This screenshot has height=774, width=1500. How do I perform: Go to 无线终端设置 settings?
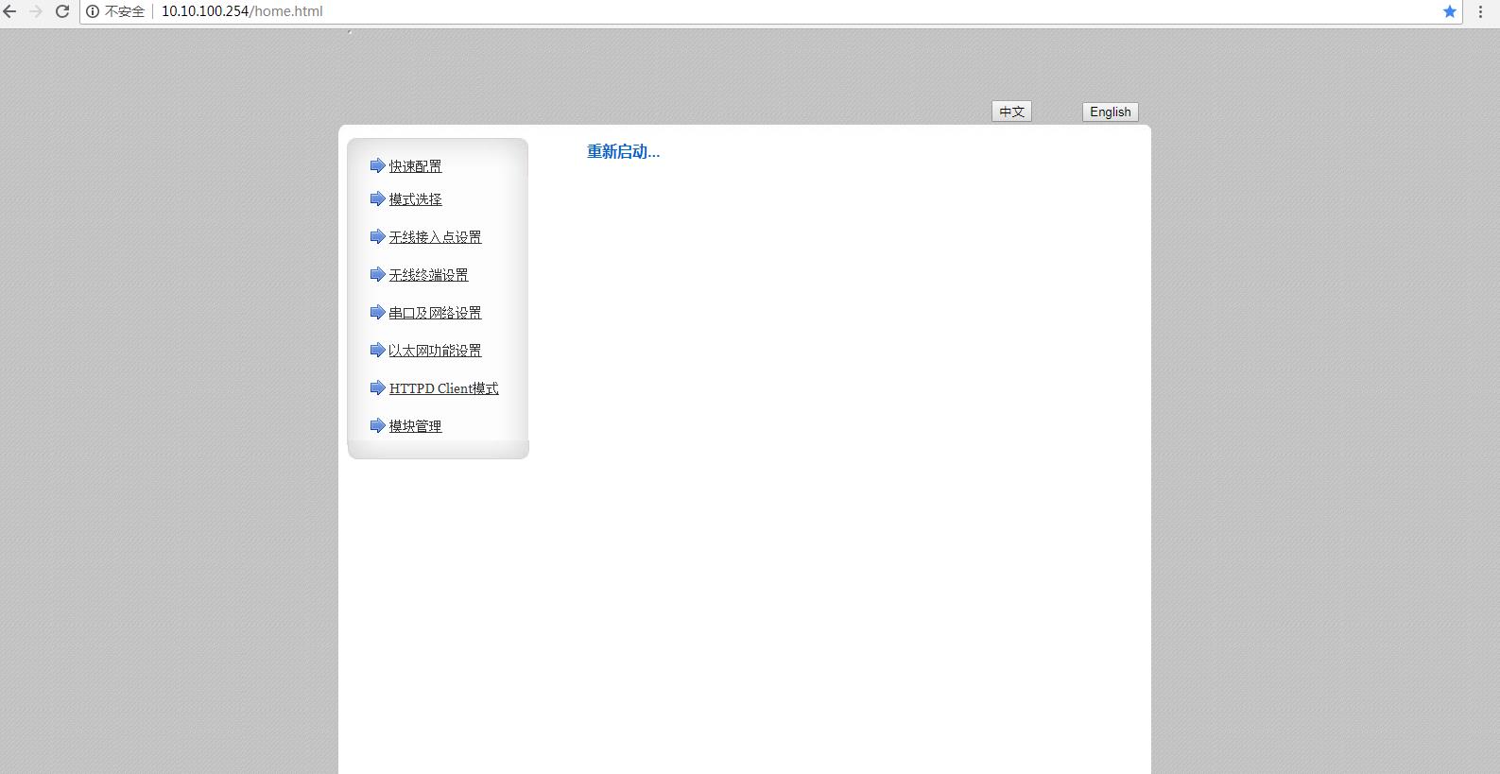point(428,275)
